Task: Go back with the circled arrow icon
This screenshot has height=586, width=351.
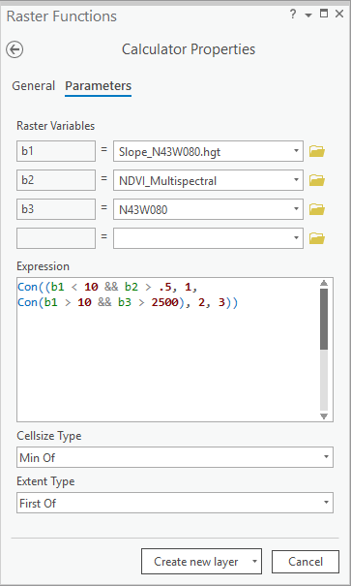Action: (x=15, y=49)
